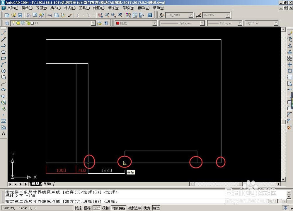Click the horizontal scrollbar right arrow
Viewport: 293px width, 211px height.
(x=279, y=184)
